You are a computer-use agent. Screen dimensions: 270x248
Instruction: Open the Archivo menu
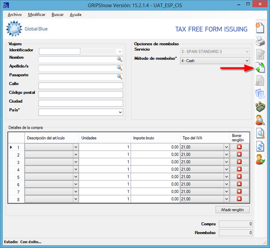click(15, 15)
